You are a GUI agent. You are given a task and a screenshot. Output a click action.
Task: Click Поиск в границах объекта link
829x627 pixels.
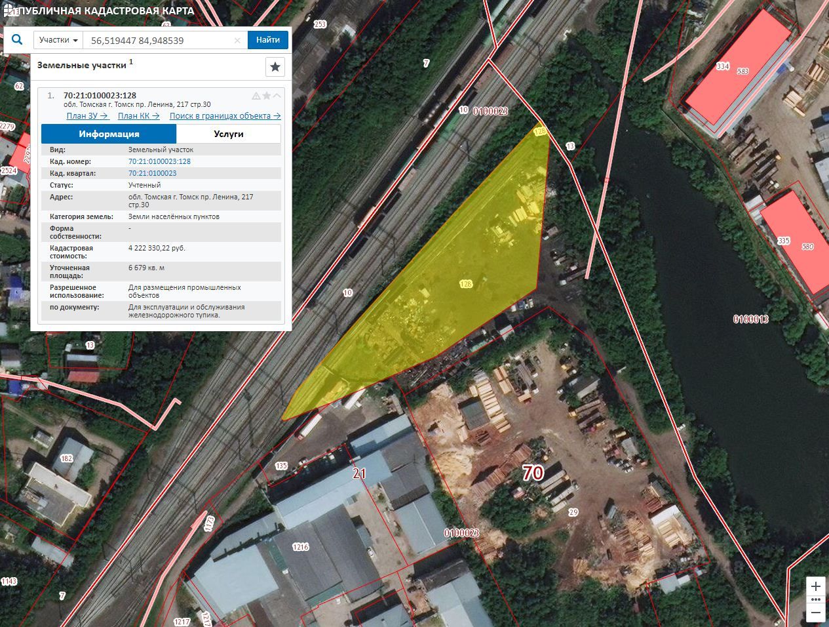225,116
